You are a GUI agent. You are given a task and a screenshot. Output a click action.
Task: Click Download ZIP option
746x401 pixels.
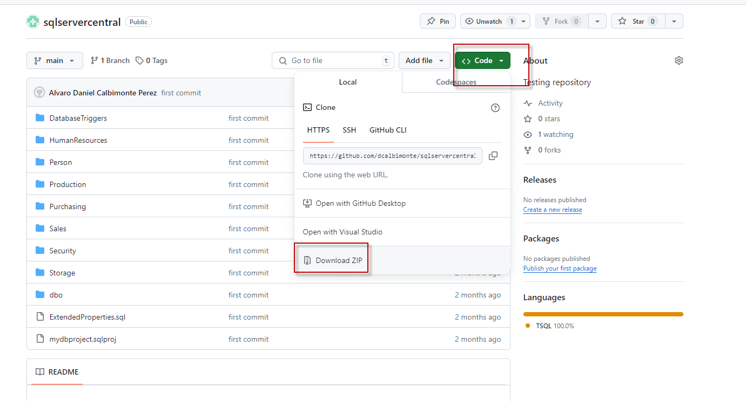pyautogui.click(x=338, y=260)
